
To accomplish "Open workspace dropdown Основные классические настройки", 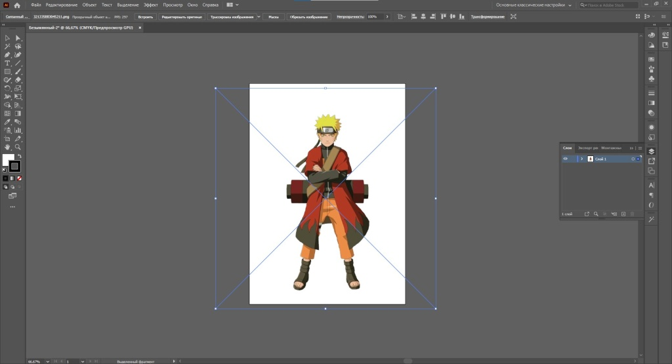I will 534,5.
